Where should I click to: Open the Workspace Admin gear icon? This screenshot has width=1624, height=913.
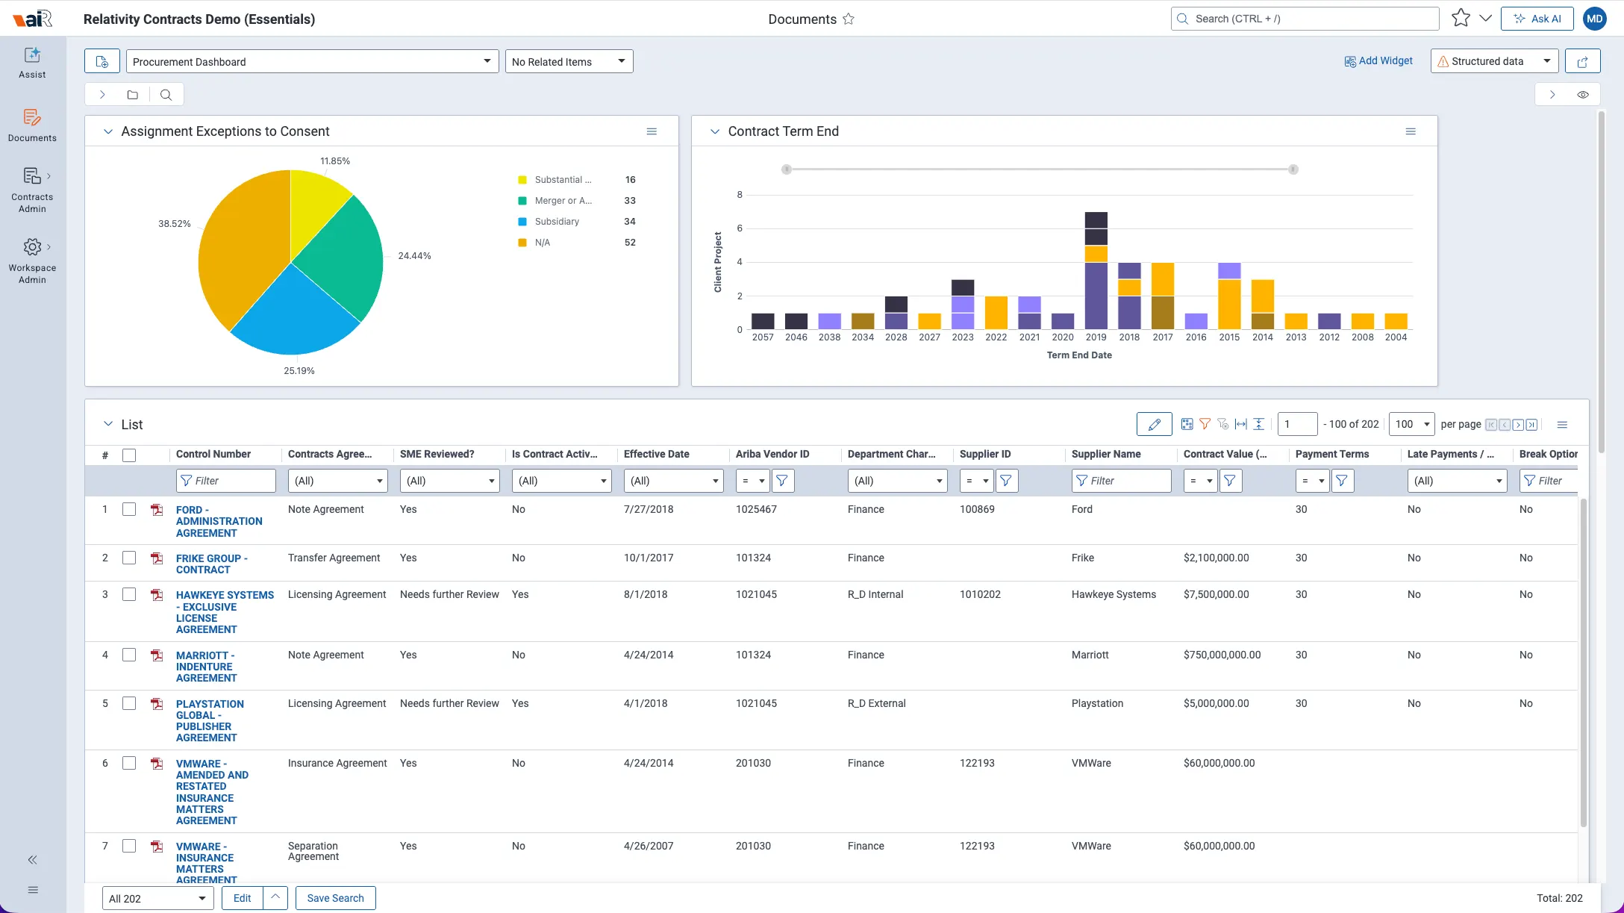point(32,247)
